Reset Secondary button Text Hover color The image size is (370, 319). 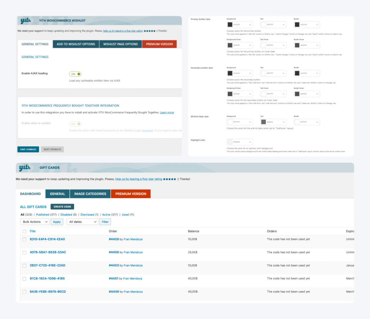284,94
